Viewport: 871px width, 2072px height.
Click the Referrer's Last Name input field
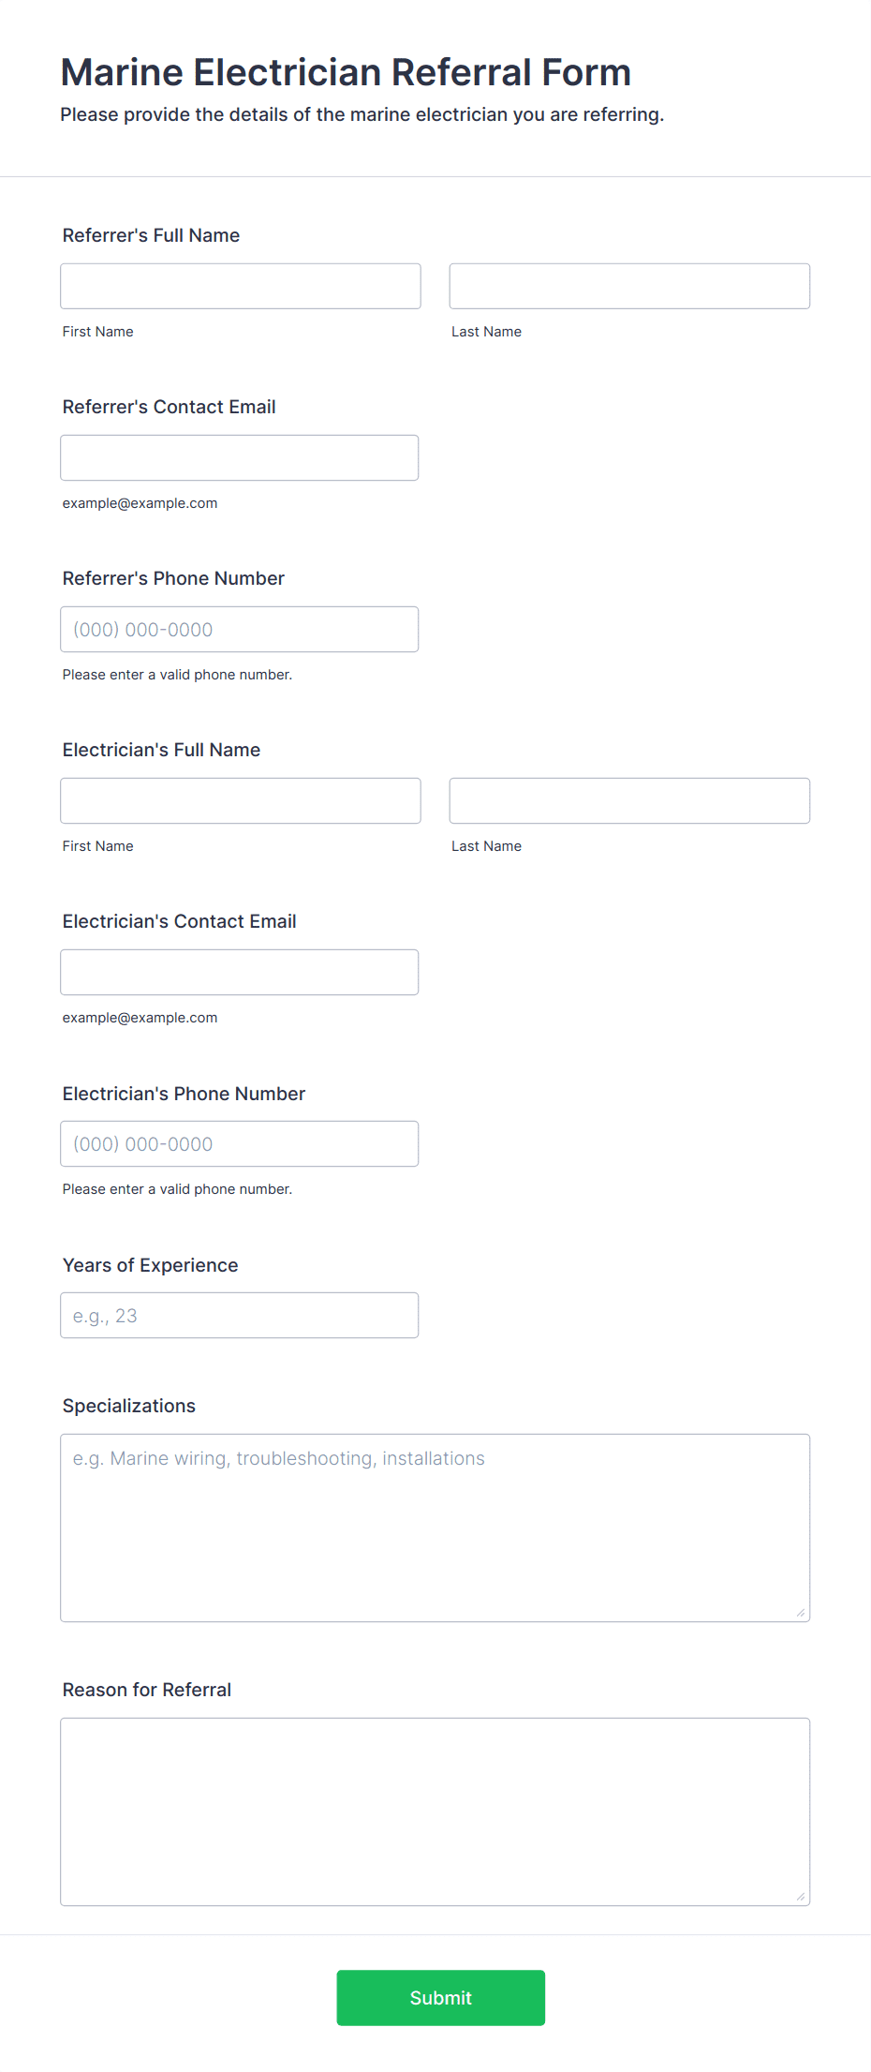pyautogui.click(x=629, y=286)
